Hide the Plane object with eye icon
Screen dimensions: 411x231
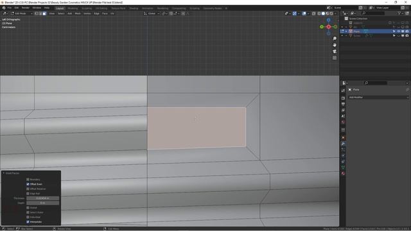[398, 31]
